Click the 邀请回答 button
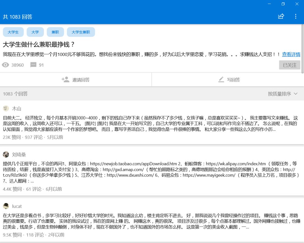The width and height of the screenshot is (304, 243). coord(76,80)
